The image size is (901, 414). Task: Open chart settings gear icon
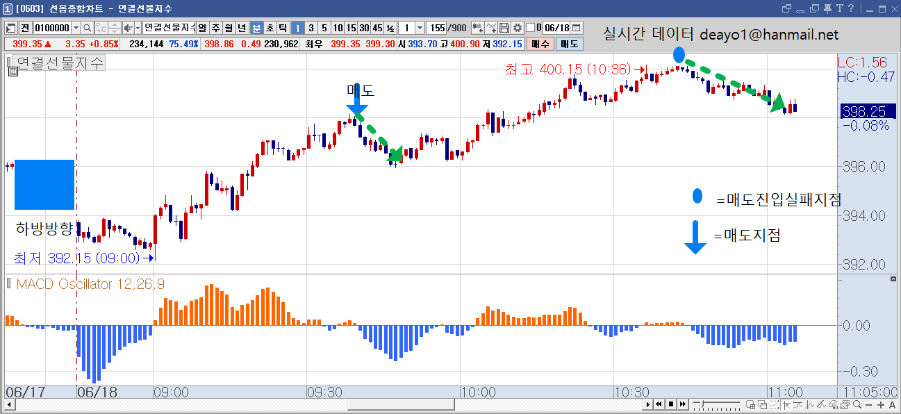pyautogui.click(x=517, y=28)
